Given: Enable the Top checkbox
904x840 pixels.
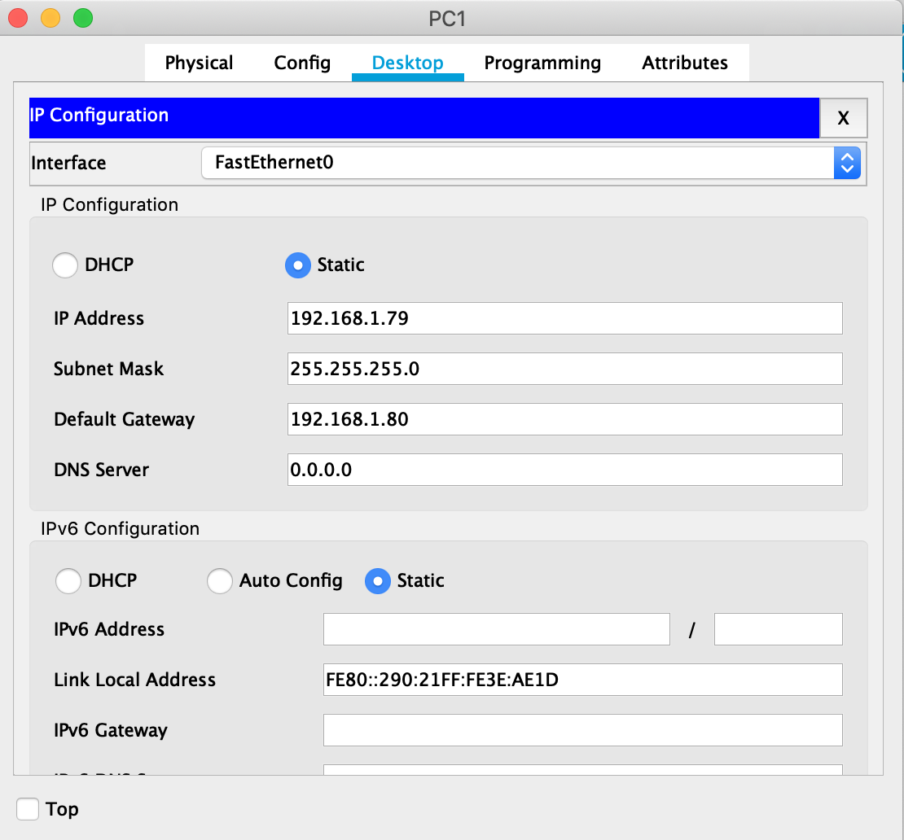Looking at the screenshot, I should pyautogui.click(x=28, y=809).
